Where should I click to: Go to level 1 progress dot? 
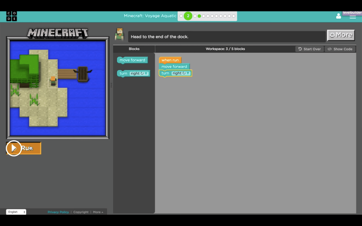point(181,16)
